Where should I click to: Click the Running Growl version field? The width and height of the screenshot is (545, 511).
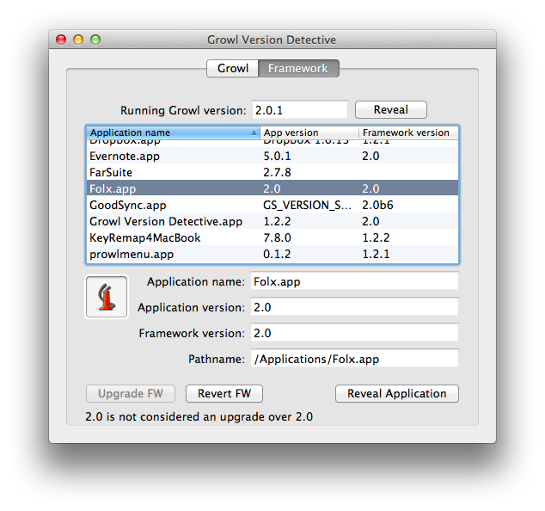pos(300,110)
